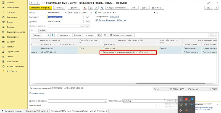
Task: Click the attached files paperclip icon
Action: (x=96, y=8)
